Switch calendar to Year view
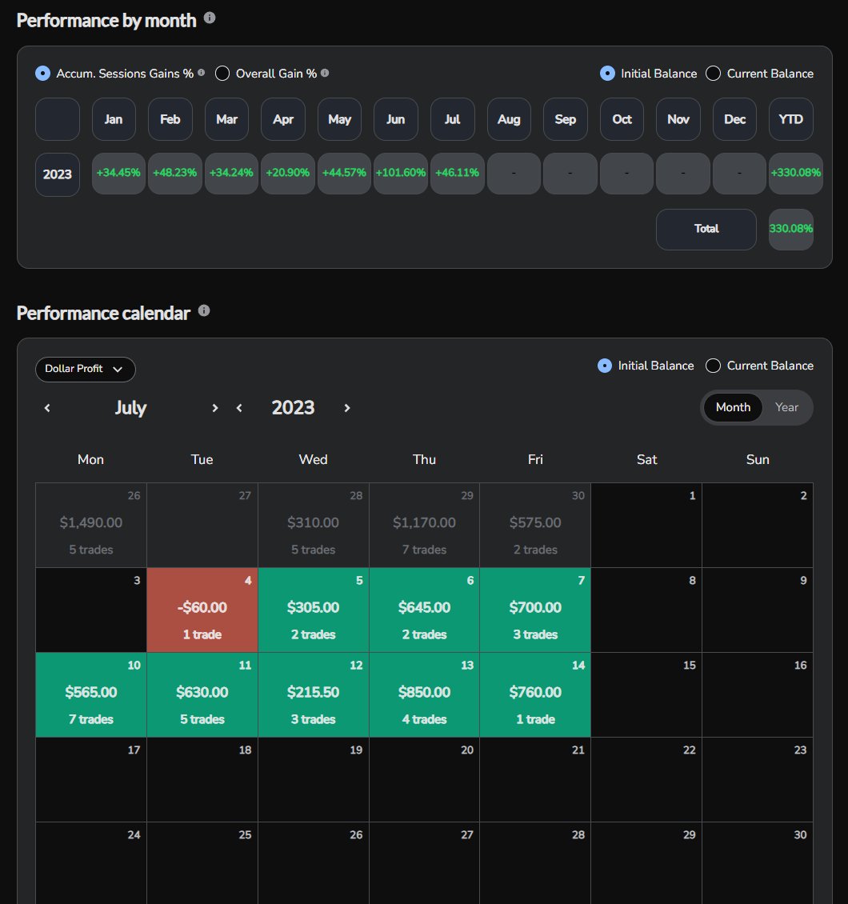The height and width of the screenshot is (904, 848). (x=786, y=407)
